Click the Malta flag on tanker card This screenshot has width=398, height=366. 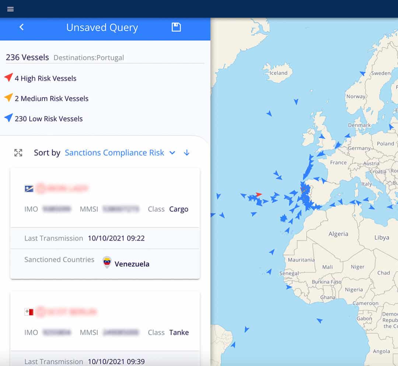[x=29, y=312]
